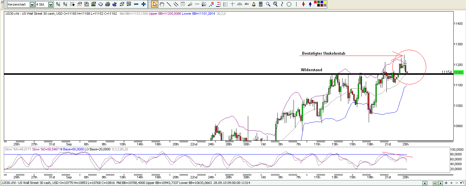This screenshot has height=186, width=466.
Task: Select the hand pan tool
Action: coord(162,4)
